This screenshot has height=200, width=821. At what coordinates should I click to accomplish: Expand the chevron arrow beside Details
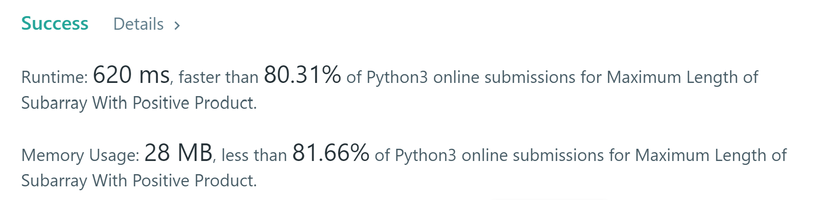pyautogui.click(x=177, y=25)
